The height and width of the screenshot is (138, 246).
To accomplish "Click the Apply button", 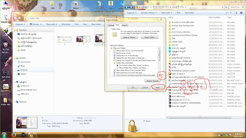I will point(158,87).
